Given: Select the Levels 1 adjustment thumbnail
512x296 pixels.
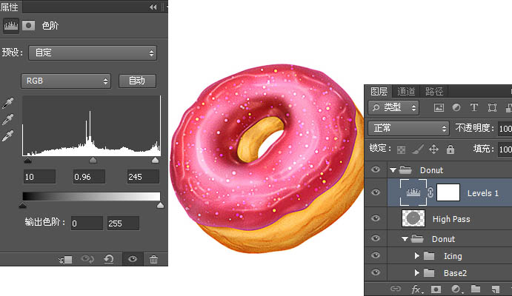Looking at the screenshot, I should (x=413, y=192).
